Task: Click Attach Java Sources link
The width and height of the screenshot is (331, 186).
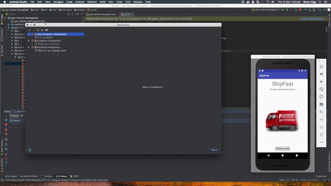Action: (x=312, y=19)
